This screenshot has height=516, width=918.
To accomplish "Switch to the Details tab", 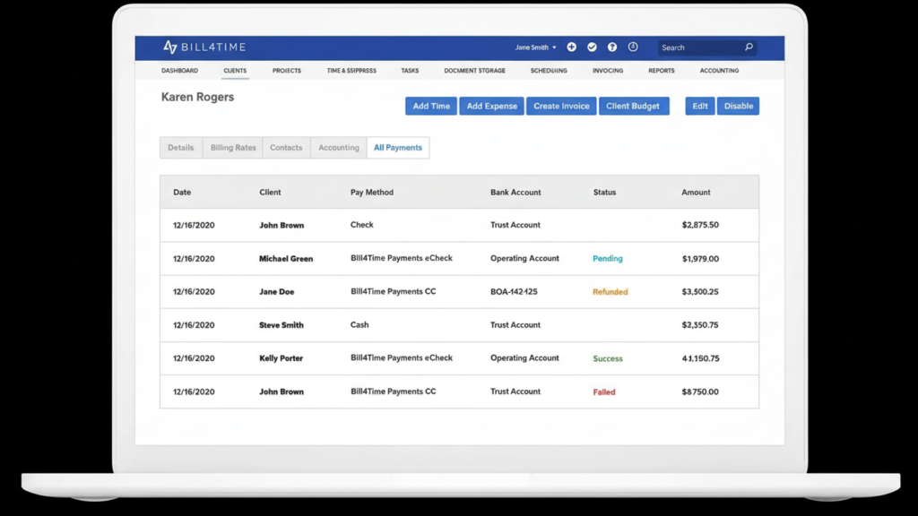I will click(x=180, y=148).
